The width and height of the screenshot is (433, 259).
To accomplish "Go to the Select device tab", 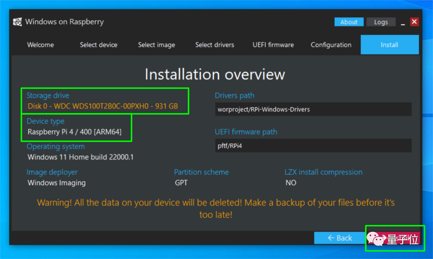I will coord(99,45).
